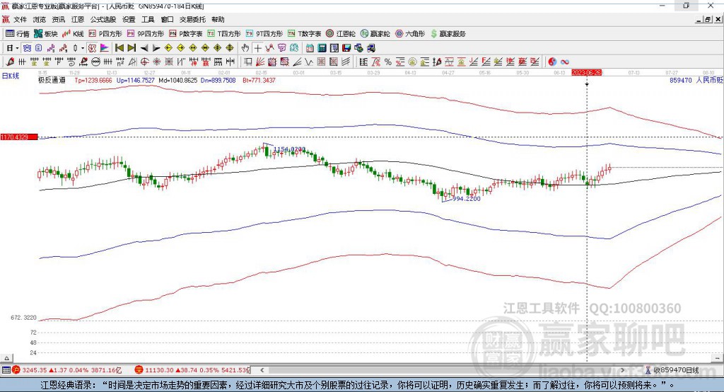Open the 六角形 hexagon tool
This screenshot has width=724, height=392.
click(410, 34)
